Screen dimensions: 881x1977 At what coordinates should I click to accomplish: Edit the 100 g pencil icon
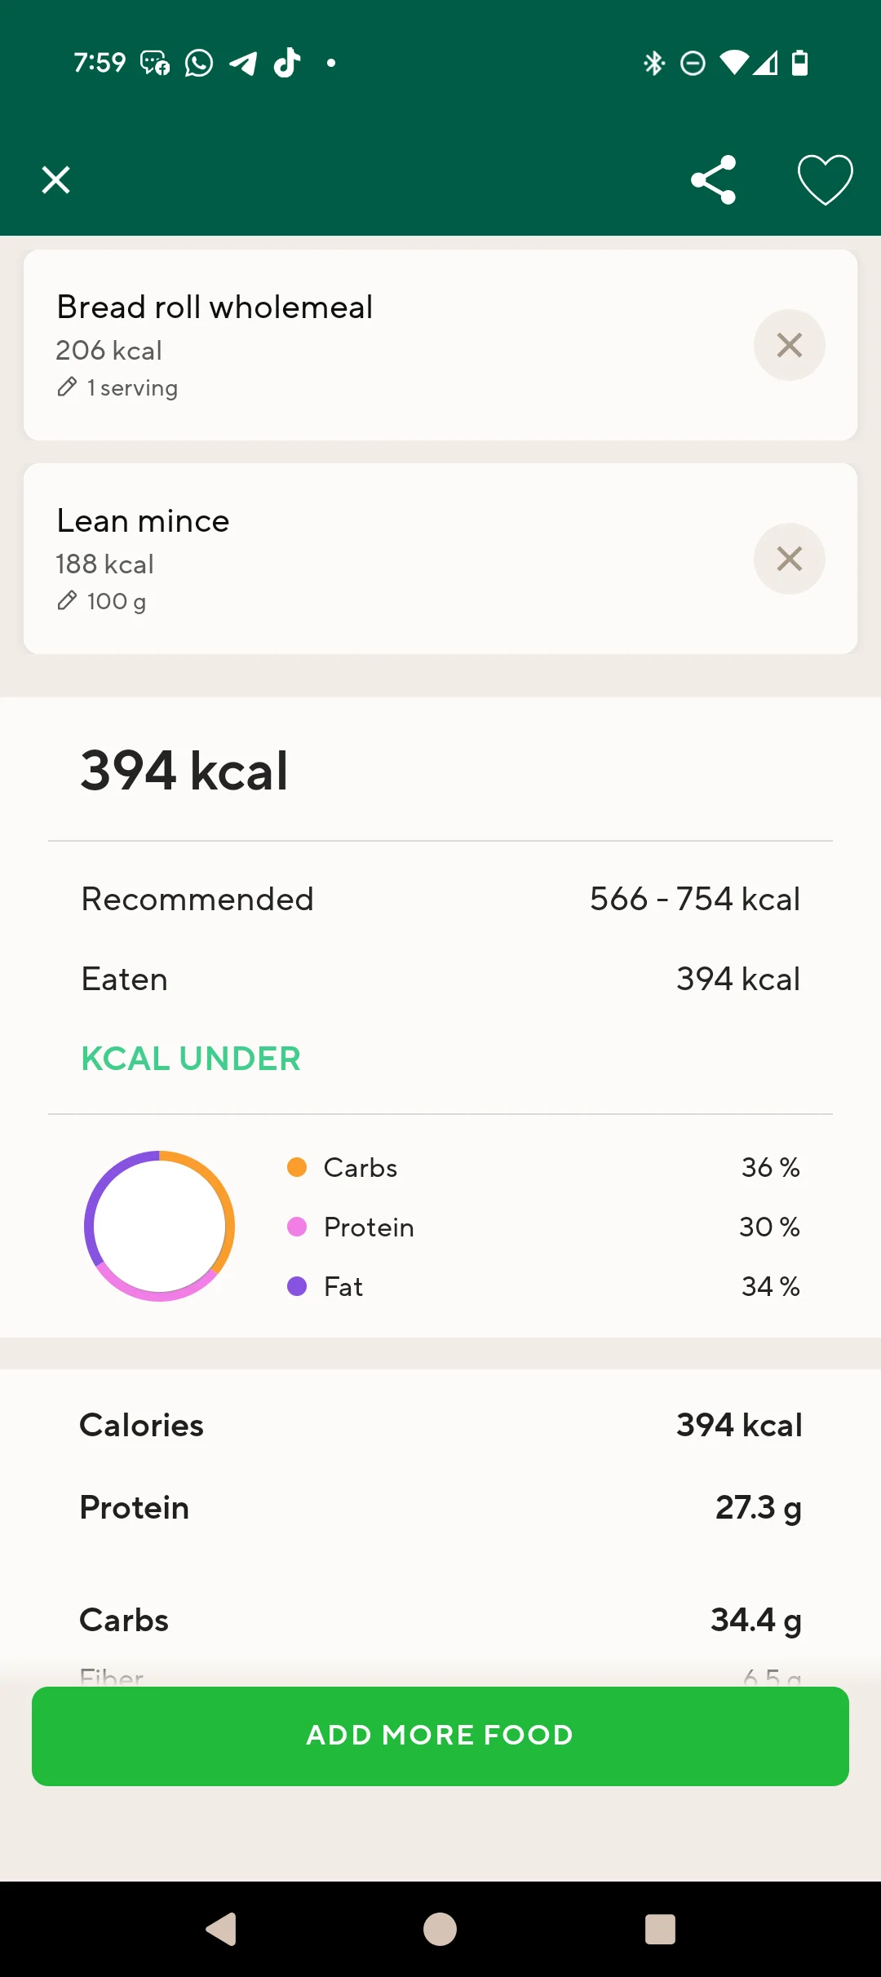click(x=67, y=601)
